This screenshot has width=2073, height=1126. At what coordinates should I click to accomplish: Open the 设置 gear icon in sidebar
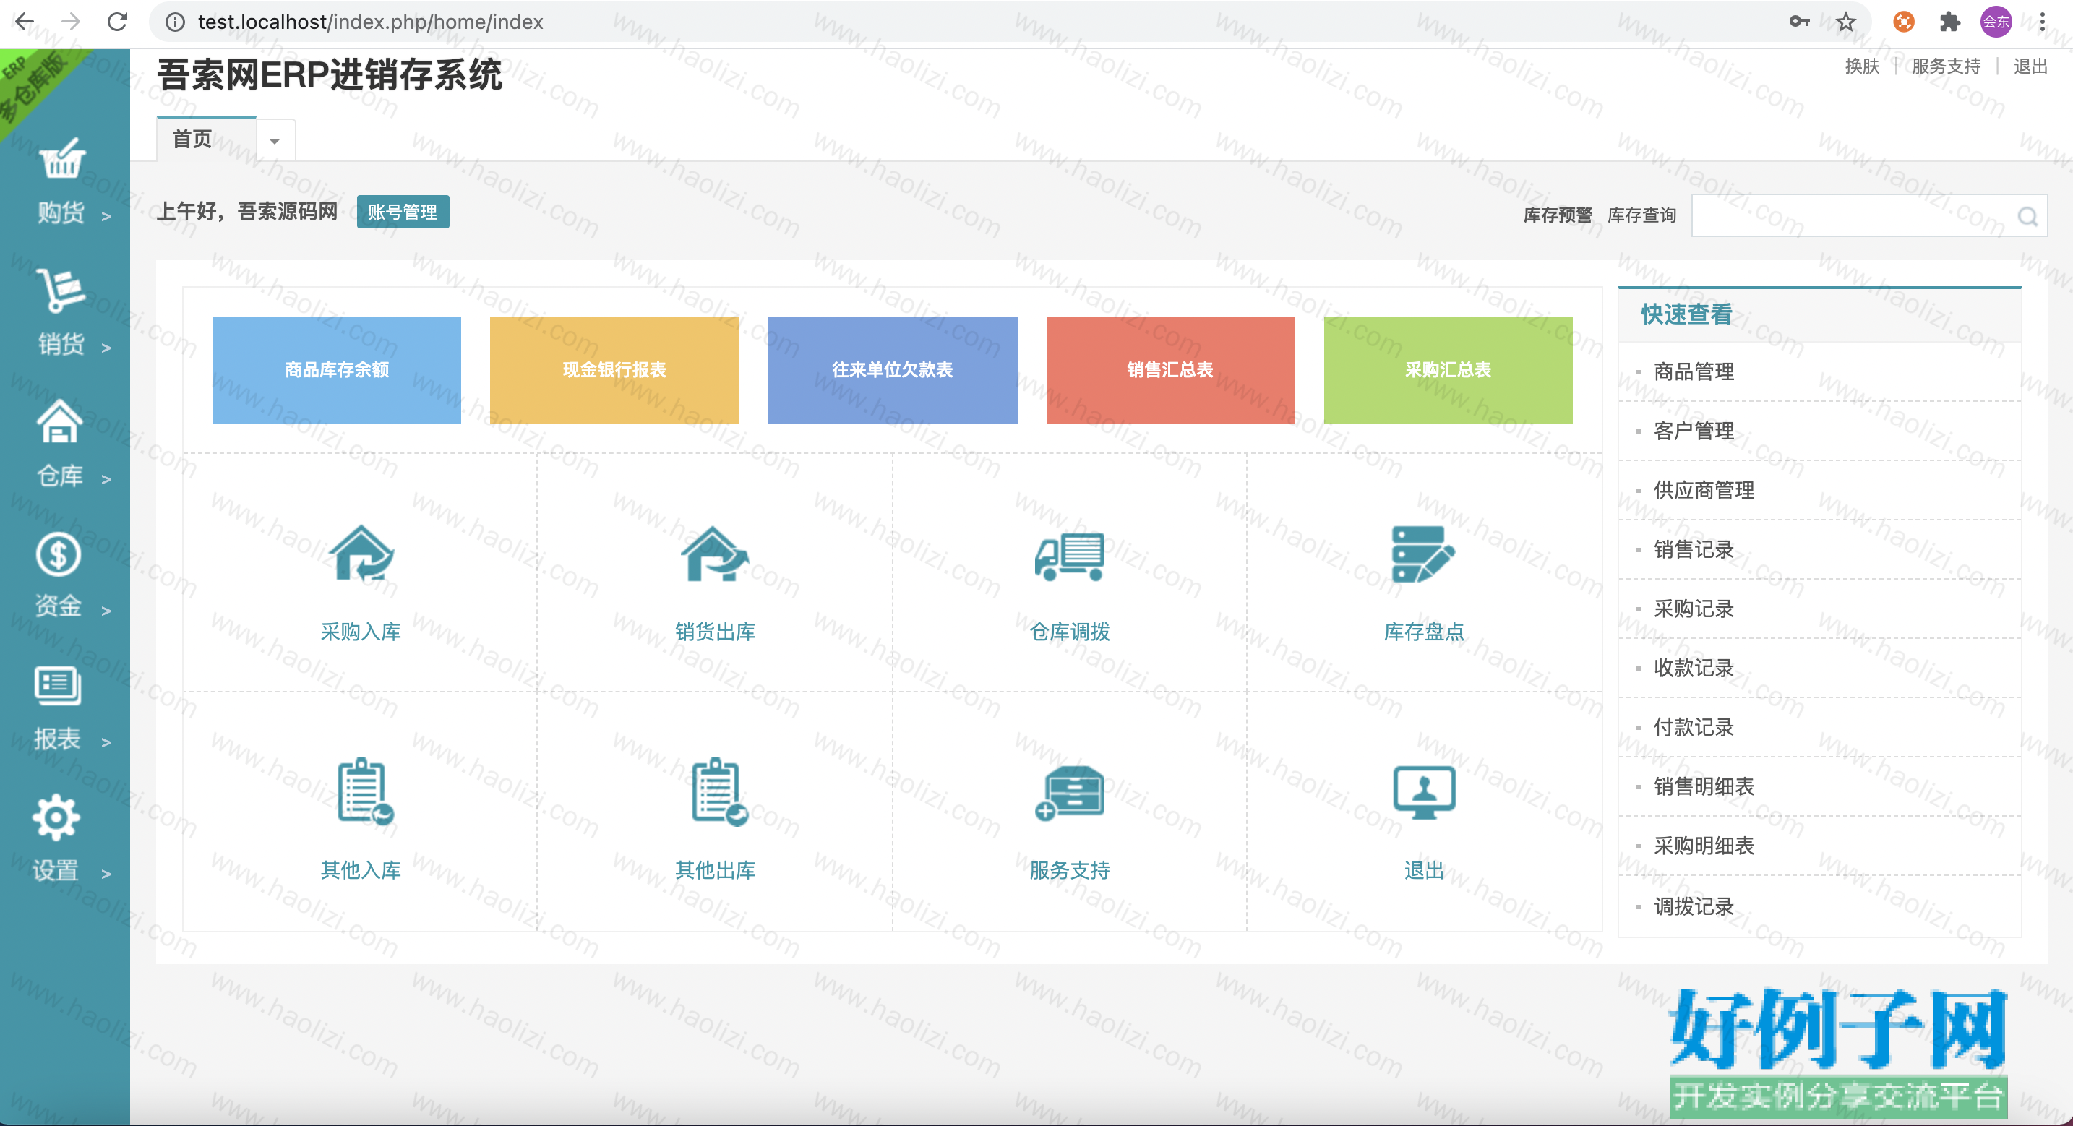pyautogui.click(x=56, y=817)
